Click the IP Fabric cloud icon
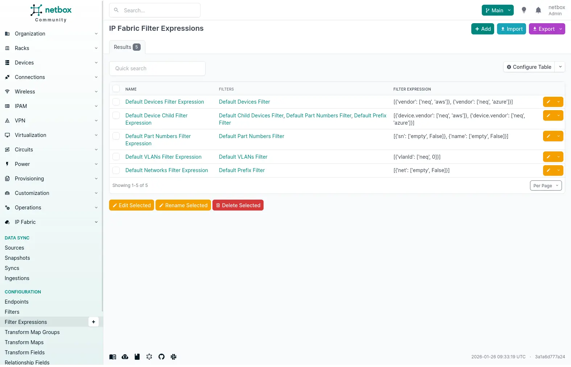This screenshot has width=571, height=367. [x=7, y=222]
